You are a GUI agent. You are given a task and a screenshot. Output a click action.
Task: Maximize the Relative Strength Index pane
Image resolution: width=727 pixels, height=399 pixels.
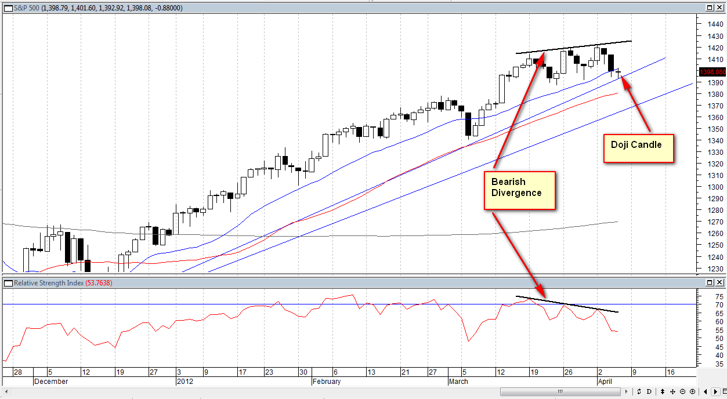pos(710,282)
